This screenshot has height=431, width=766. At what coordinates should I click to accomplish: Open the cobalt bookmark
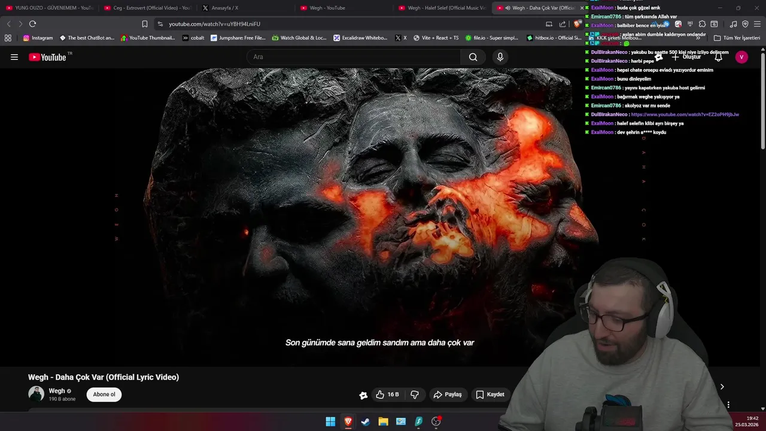193,38
